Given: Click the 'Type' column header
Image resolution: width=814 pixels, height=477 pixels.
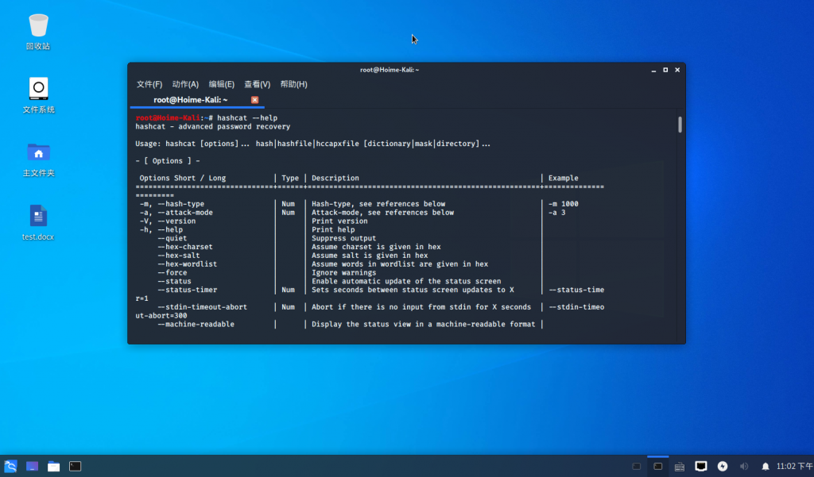Looking at the screenshot, I should coord(290,178).
